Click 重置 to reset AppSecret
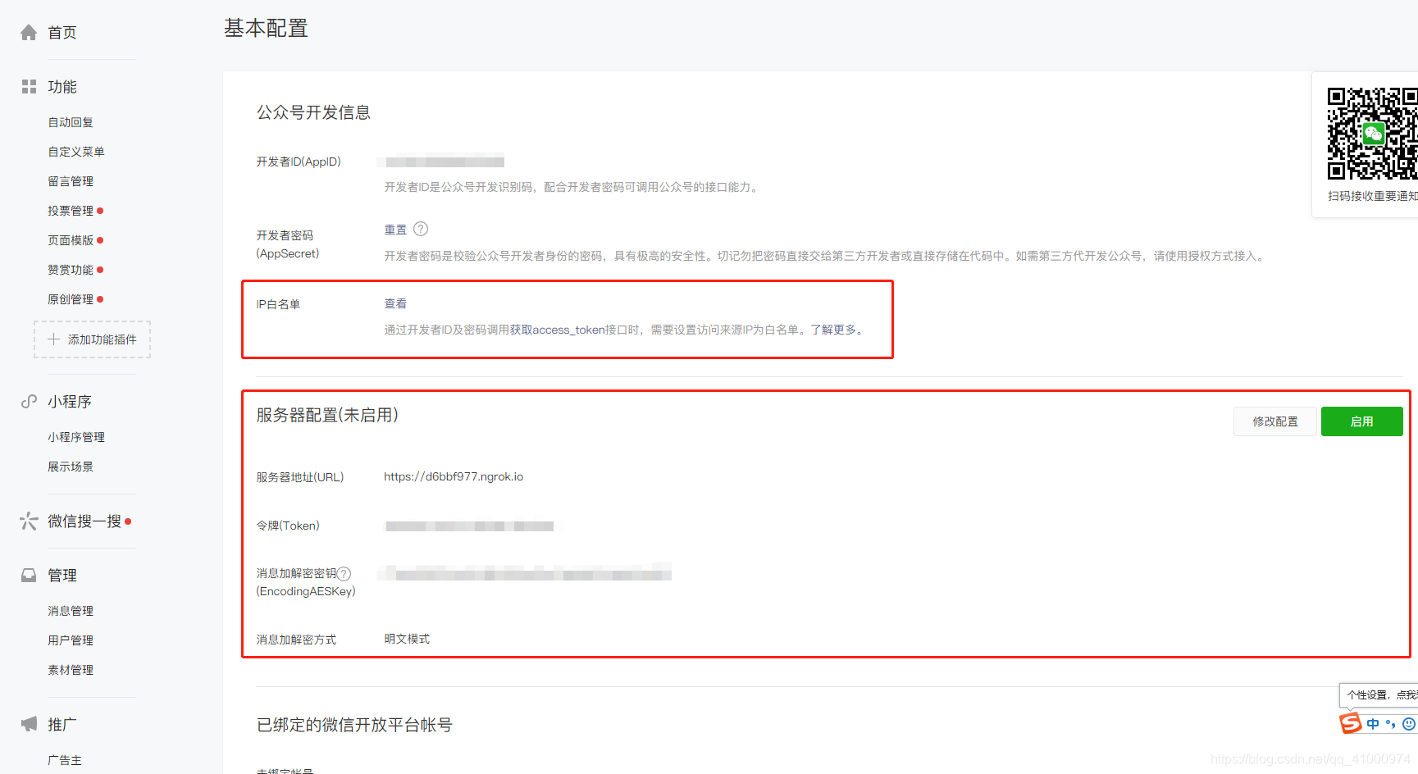 395,230
